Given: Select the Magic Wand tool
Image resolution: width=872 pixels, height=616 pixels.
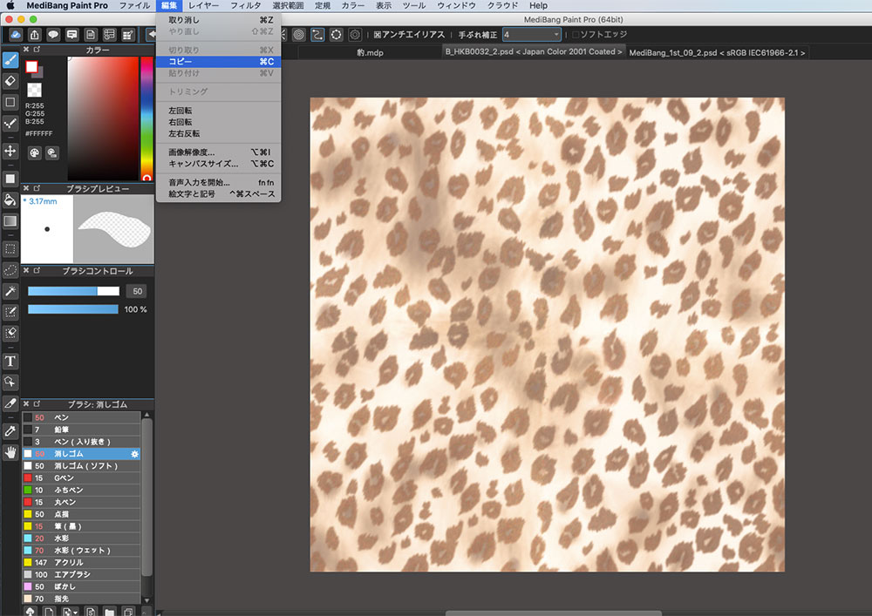Looking at the screenshot, I should tap(10, 290).
